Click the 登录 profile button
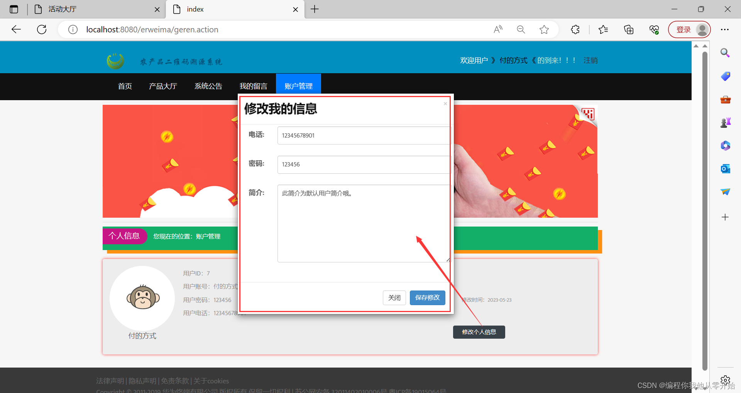This screenshot has width=741, height=393. (689, 30)
